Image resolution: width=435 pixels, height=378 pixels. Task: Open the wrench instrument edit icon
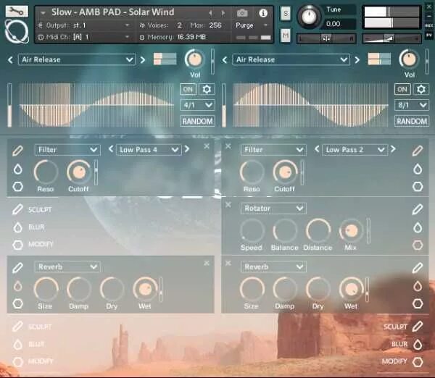[x=17, y=12]
